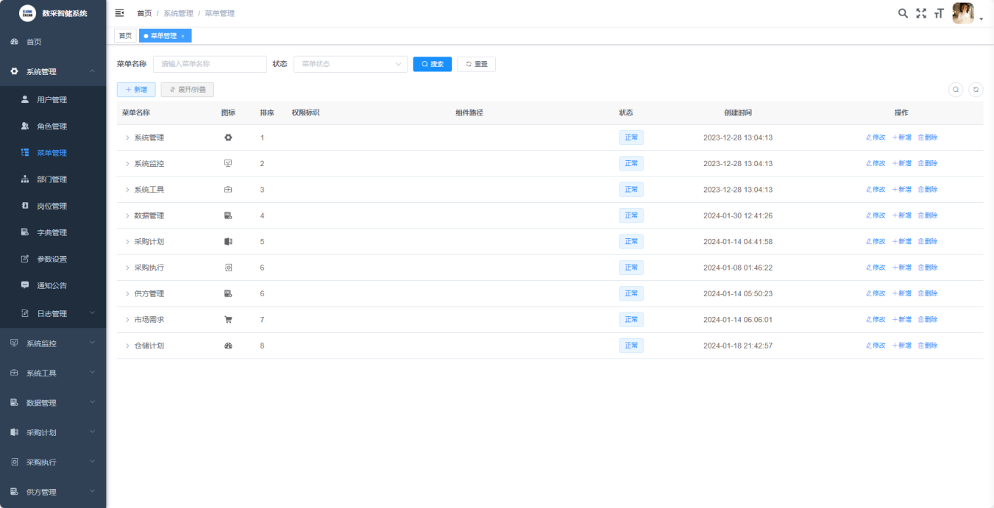Open 通知公告 in the sidebar

click(53, 285)
